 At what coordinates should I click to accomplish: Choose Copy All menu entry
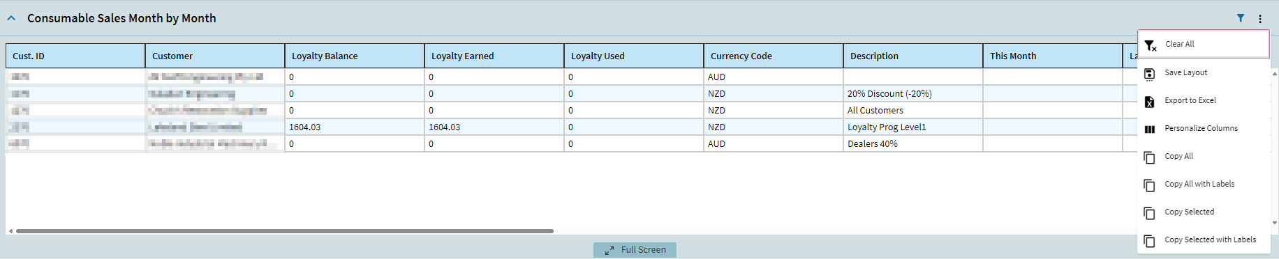coord(1204,156)
